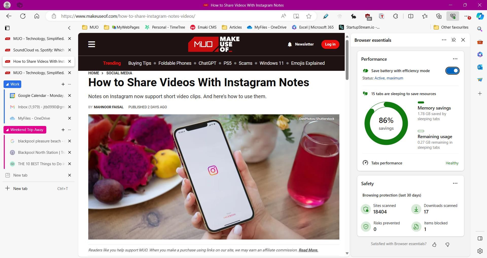This screenshot has width=487, height=258.
Task: Toggle Save battery with efficiency mode switch
Action: tap(452, 71)
